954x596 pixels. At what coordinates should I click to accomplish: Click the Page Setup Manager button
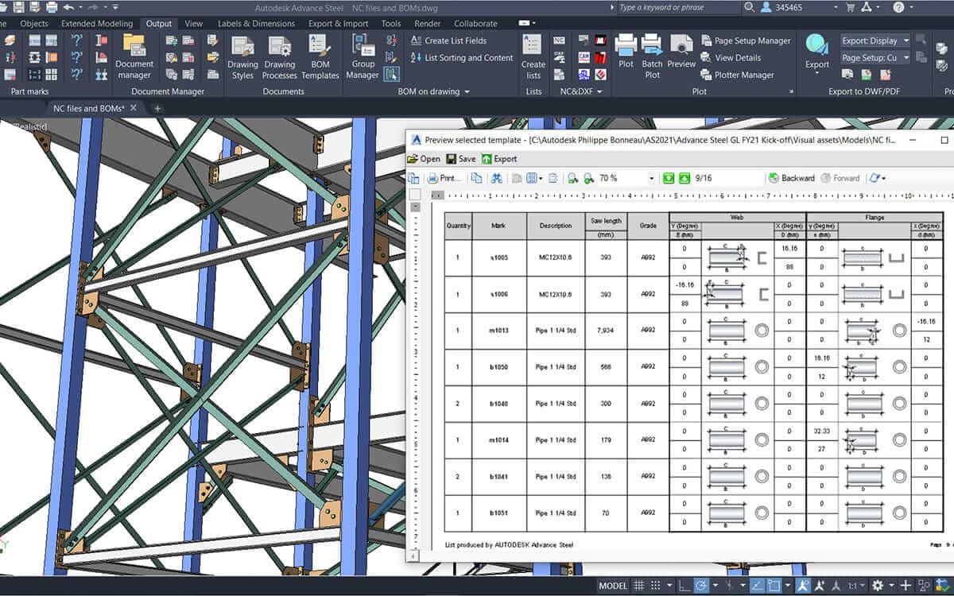tap(744, 41)
